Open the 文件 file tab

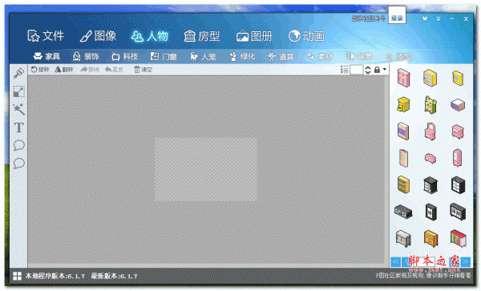pyautogui.click(x=46, y=36)
